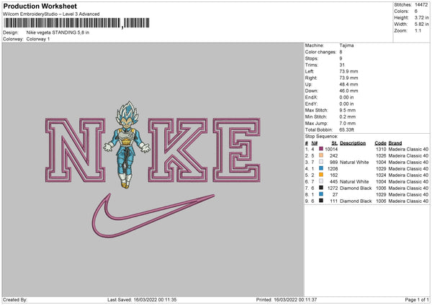Viewport: 432px width, 305px height.
Task: Click the 'Right:' 73.9 mm value
Action: pos(348,78)
